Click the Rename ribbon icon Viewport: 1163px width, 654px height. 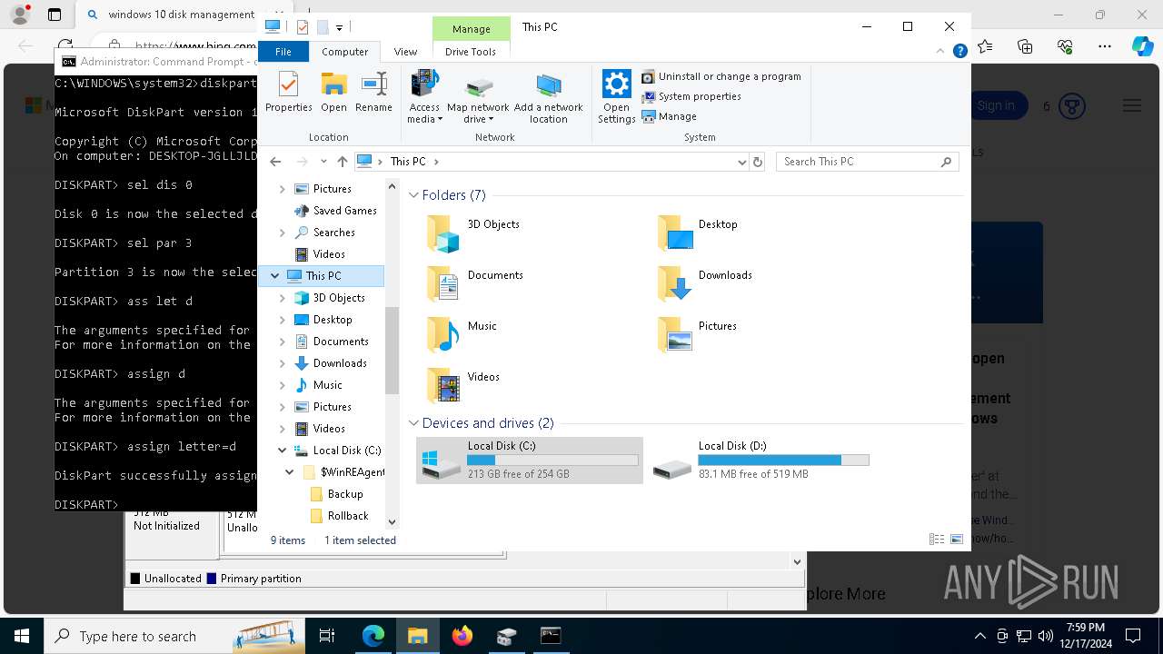[373, 91]
